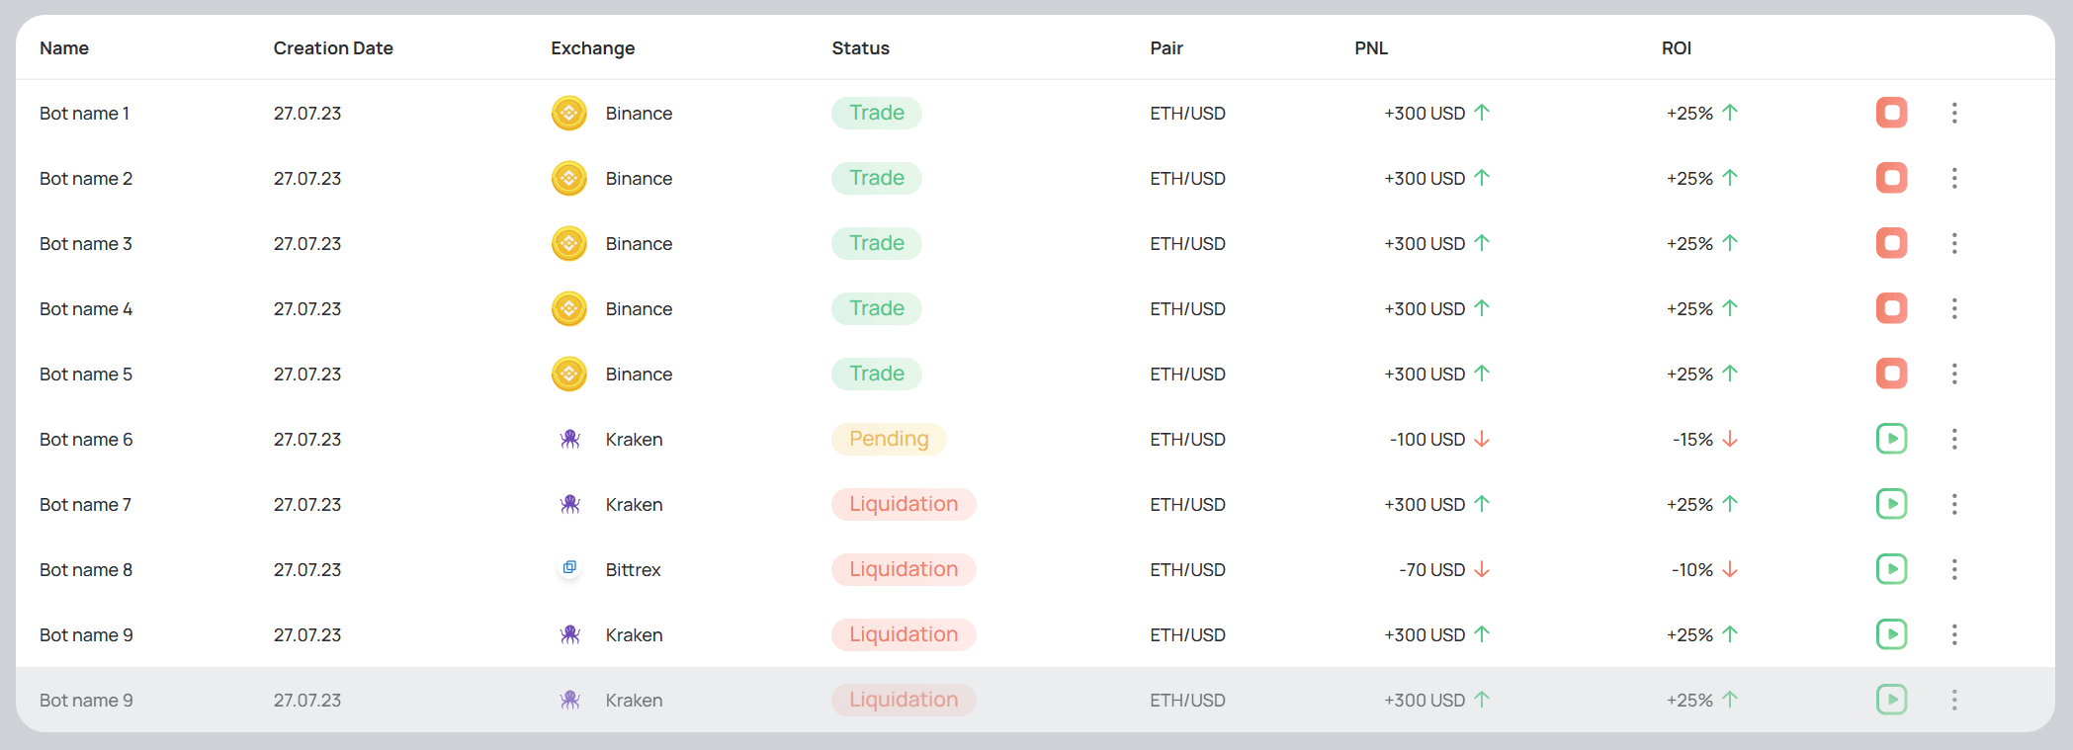Screen dimensions: 2073x750
Task: Open three-dot menu for Bot name 4
Action: (x=1953, y=308)
